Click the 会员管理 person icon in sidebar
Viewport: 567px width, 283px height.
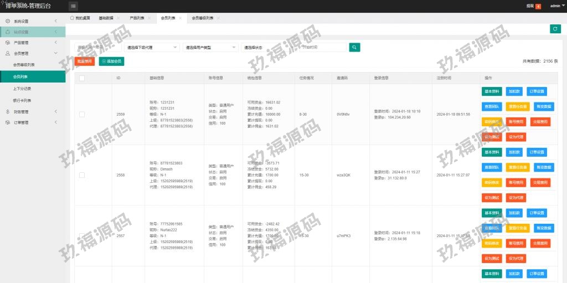coord(7,54)
